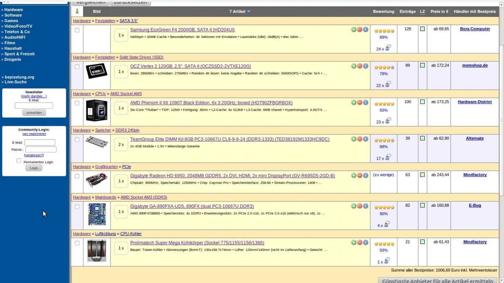Tick the checkbox for OCZ Vertex 2
This screenshot has width=504, height=283.
coord(77,67)
